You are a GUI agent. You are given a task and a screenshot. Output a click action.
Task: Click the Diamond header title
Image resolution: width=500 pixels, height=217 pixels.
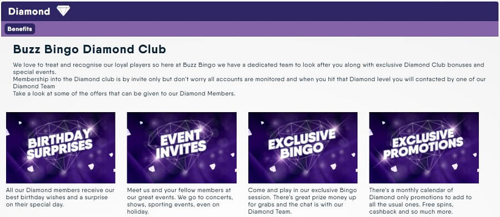29,12
